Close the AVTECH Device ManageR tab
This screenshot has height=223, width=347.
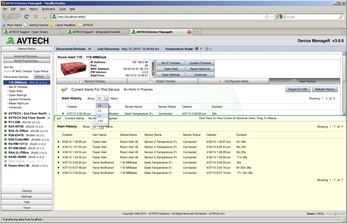click(x=189, y=32)
